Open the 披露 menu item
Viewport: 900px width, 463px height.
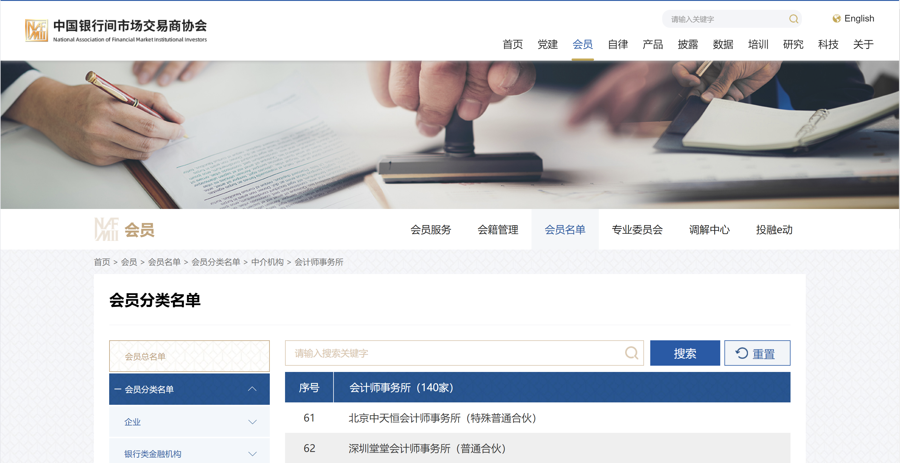(x=688, y=44)
